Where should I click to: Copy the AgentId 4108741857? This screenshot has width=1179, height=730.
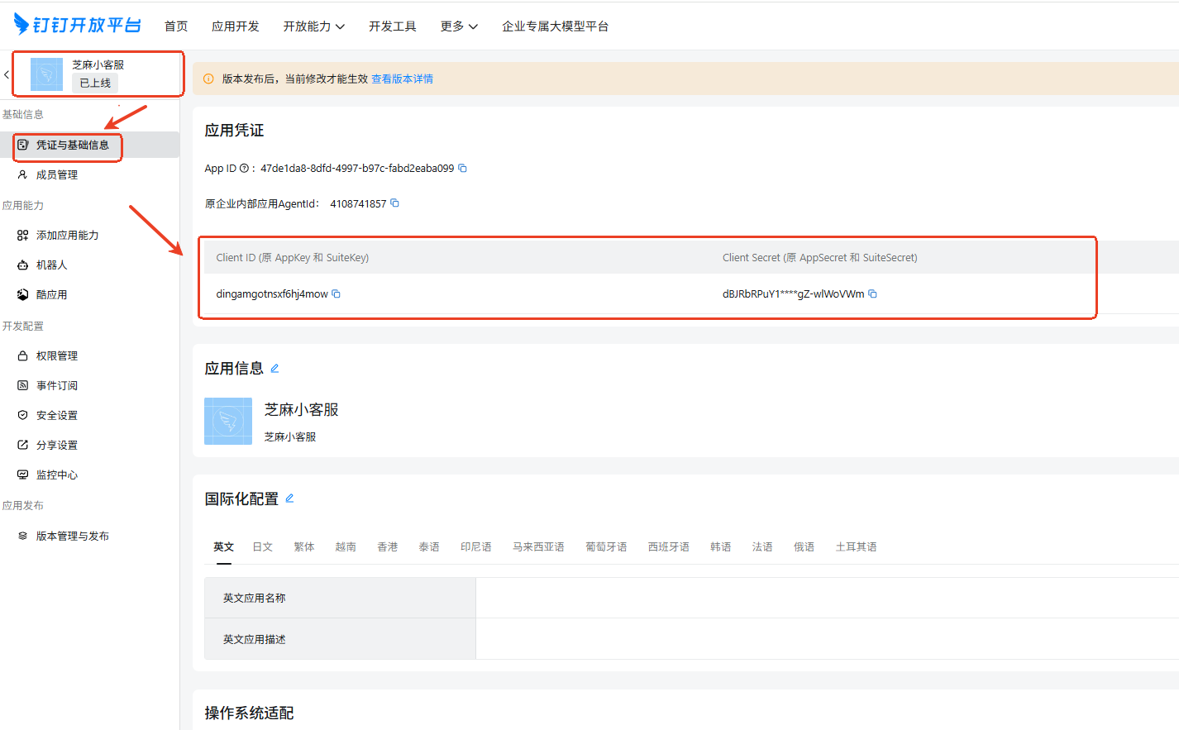pyautogui.click(x=395, y=203)
